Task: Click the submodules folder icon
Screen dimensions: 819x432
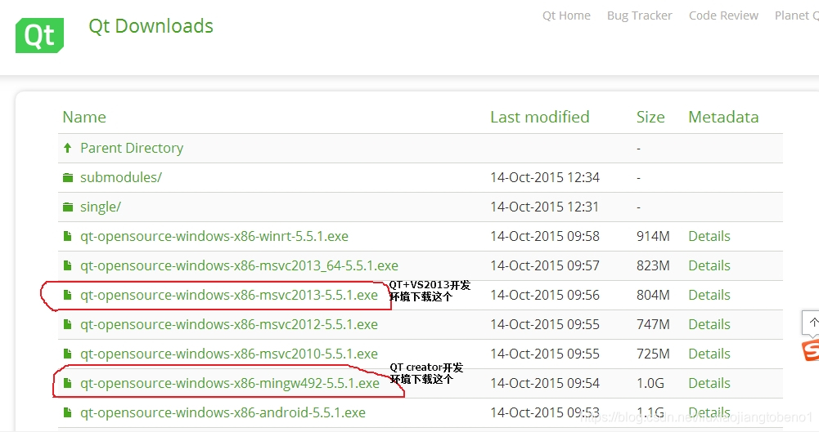Action: 68,178
